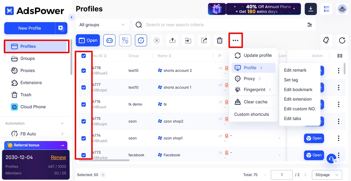The height and width of the screenshot is (181, 351).
Task: Click the RPA robot toolbar icon
Action: pyautogui.click(x=109, y=40)
